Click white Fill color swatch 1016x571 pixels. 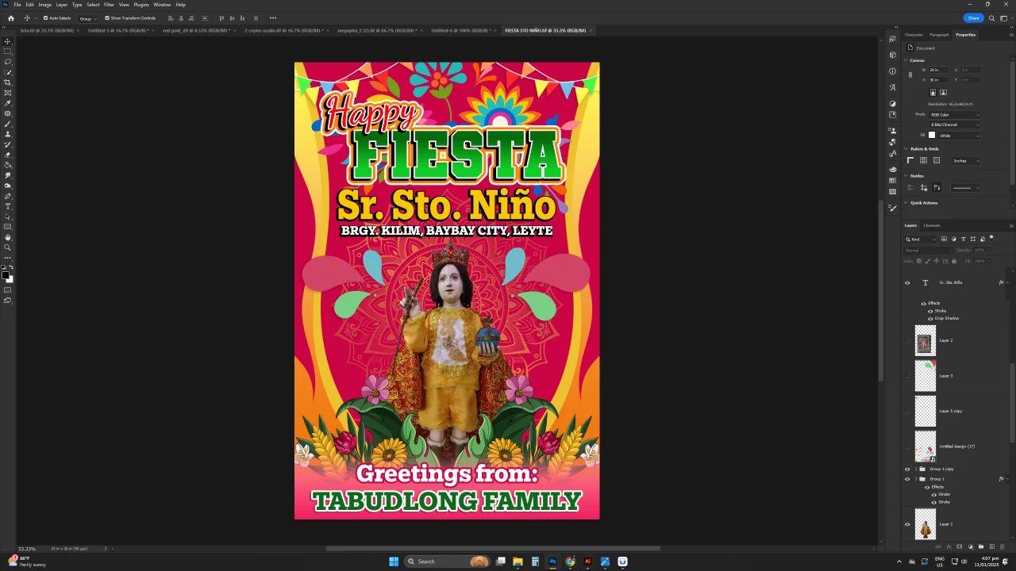coord(932,135)
